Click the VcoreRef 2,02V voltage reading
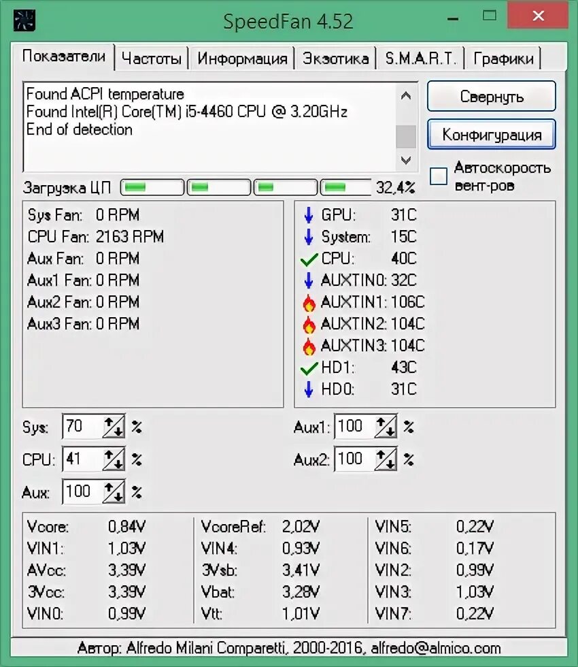Viewport: 578px width, 667px height. coord(260,527)
